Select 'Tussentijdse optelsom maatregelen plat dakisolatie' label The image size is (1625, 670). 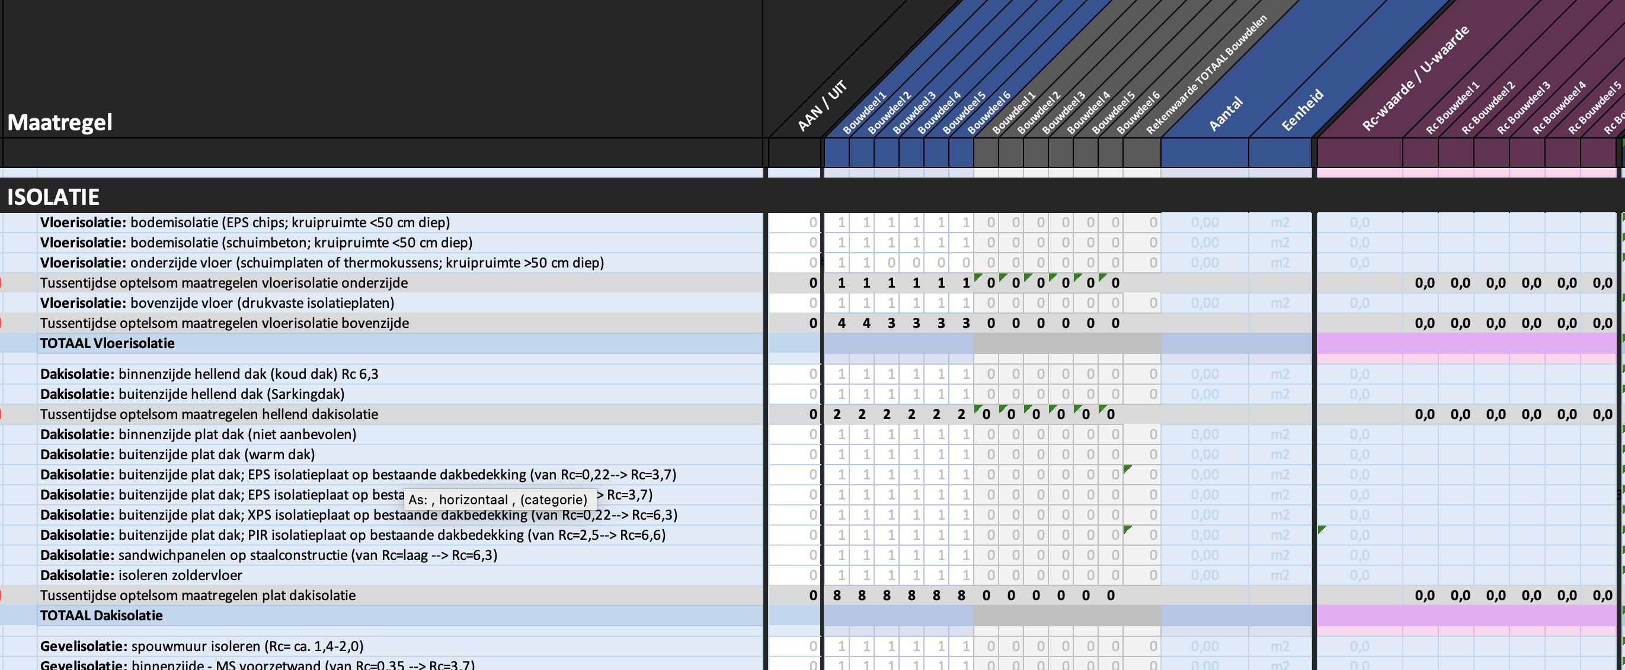tap(197, 595)
